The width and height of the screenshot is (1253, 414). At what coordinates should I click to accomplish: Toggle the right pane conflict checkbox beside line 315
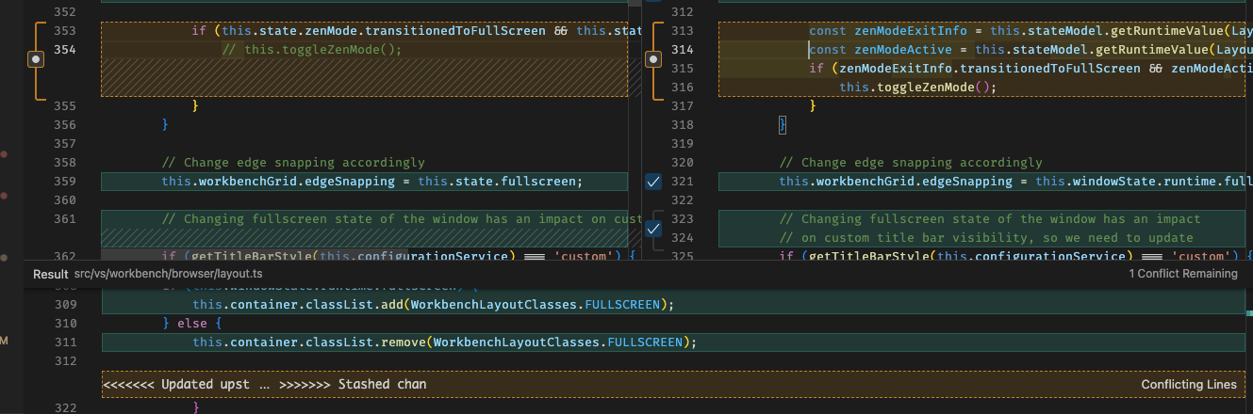click(654, 59)
